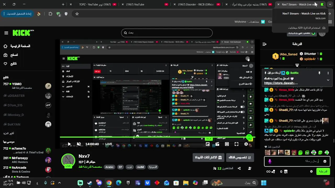
Task: Open WitAnime bookmark
Action: coord(249,22)
